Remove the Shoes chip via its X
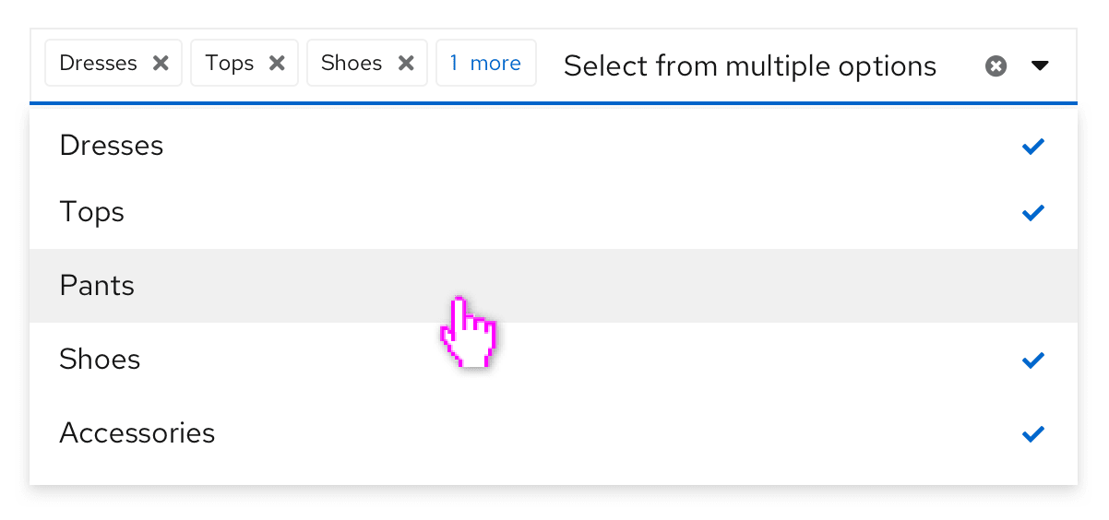Screen dimensions: 1109x520 (x=406, y=64)
